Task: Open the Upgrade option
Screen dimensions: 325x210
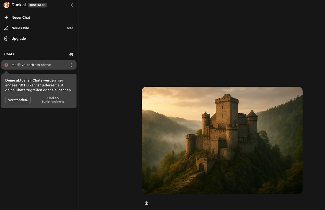Action: tap(19, 39)
